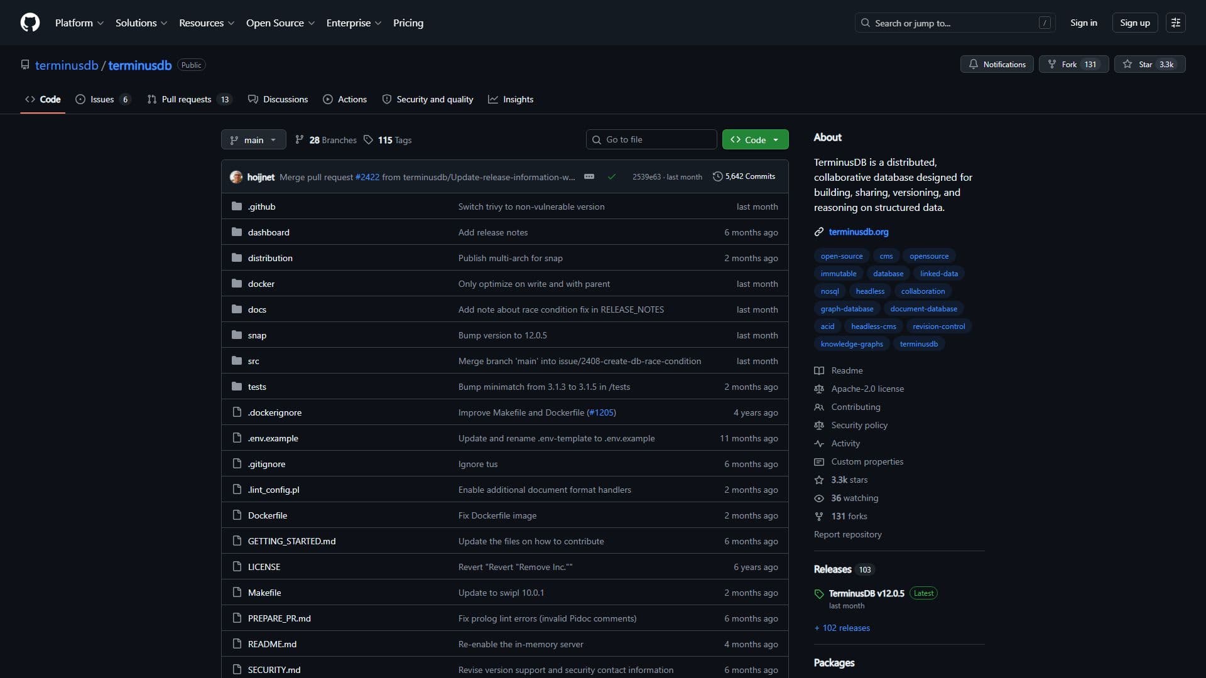Switch to the Pull requests tab

(x=189, y=99)
